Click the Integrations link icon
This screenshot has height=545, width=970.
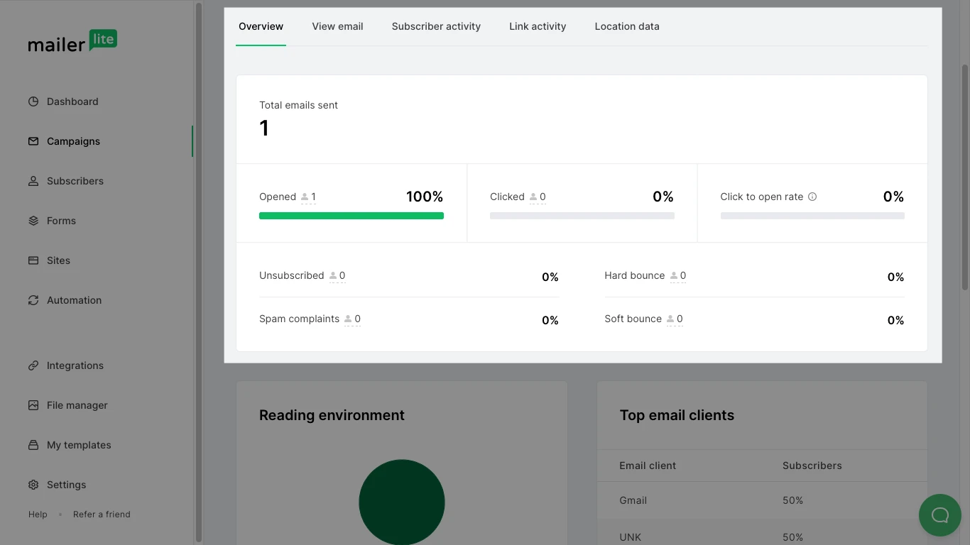[x=33, y=365]
